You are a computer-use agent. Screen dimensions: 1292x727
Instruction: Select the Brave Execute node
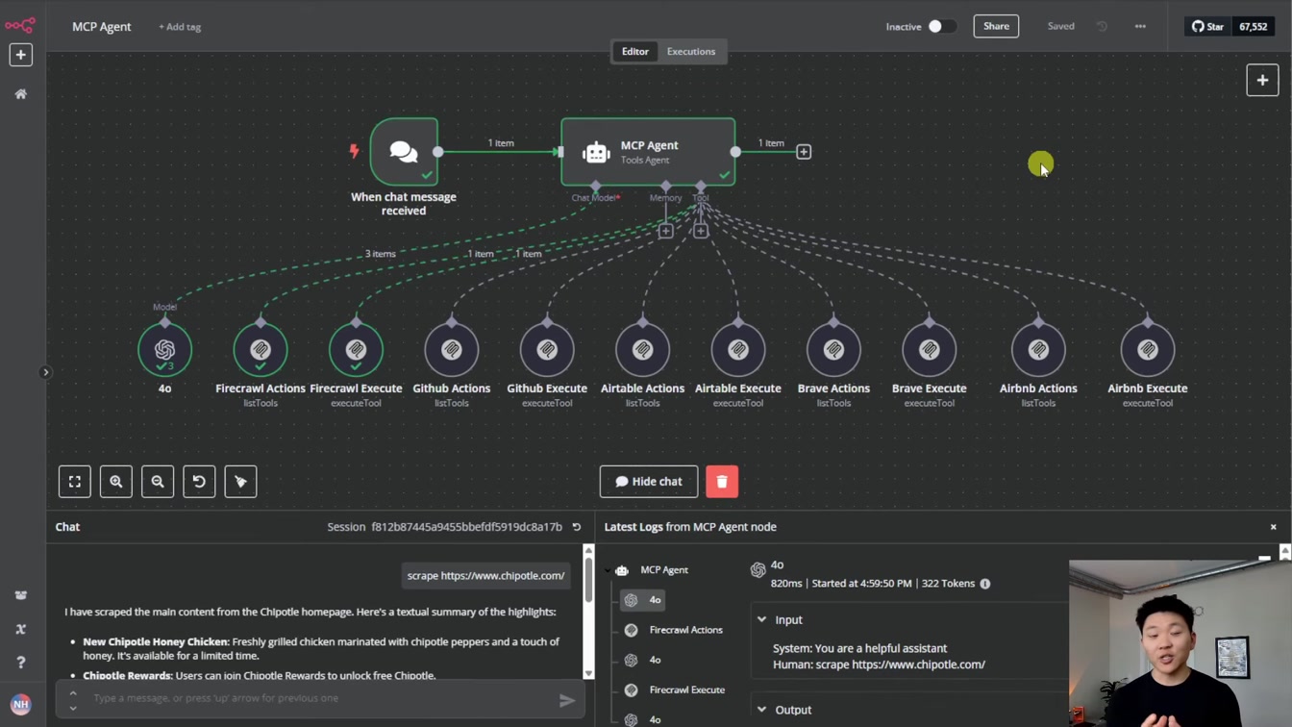[x=930, y=349]
